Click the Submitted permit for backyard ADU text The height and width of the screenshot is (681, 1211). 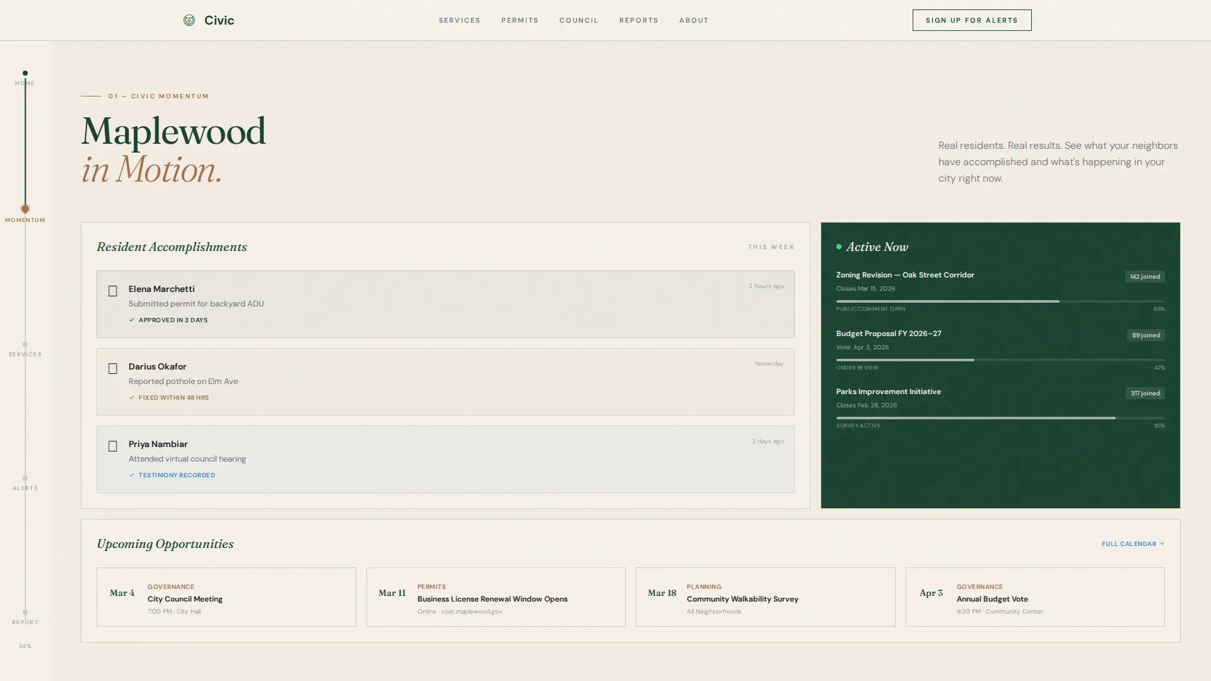(196, 304)
